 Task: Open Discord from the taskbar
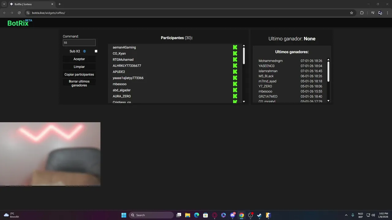(233, 215)
